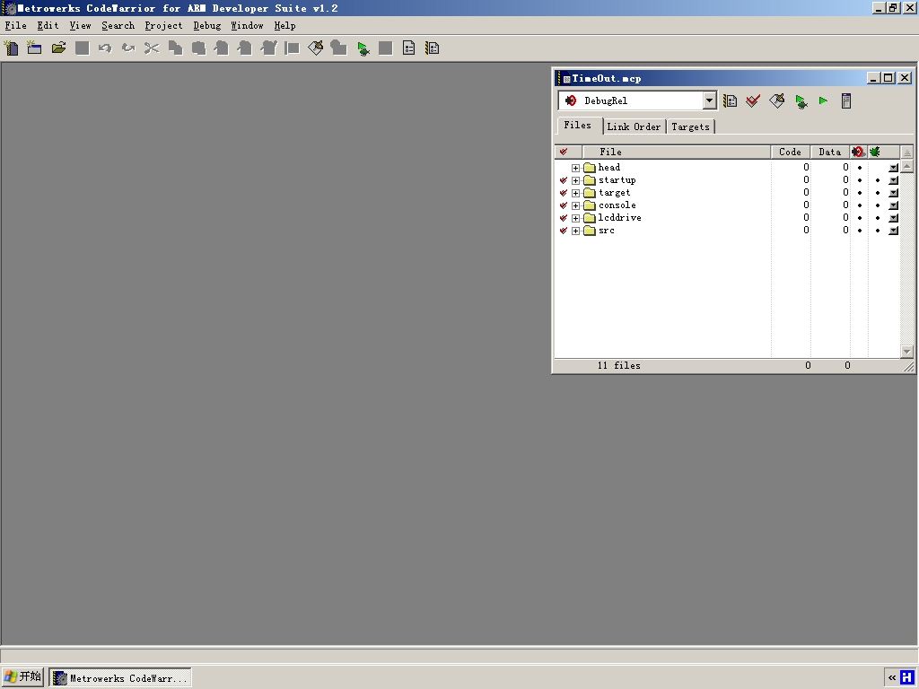Run project with green arrow icon
Screen dimensions: 919x689
pos(824,100)
